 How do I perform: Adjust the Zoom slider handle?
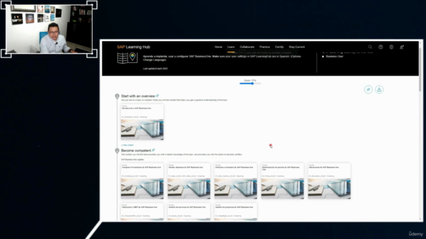(252, 84)
